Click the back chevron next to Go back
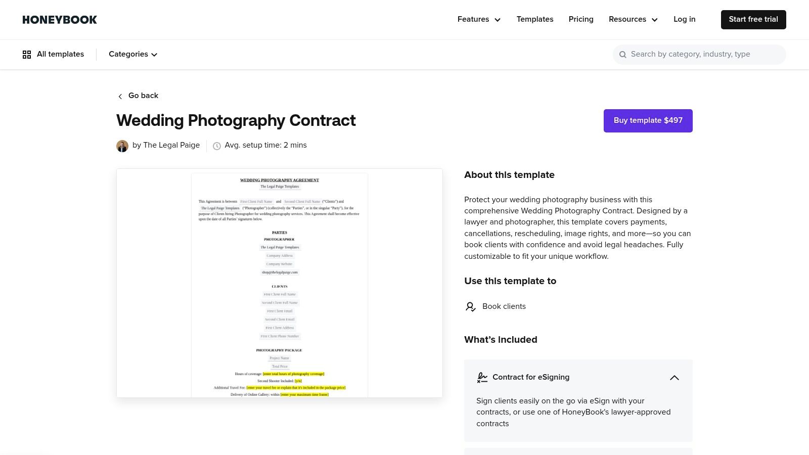The height and width of the screenshot is (455, 809). point(120,96)
